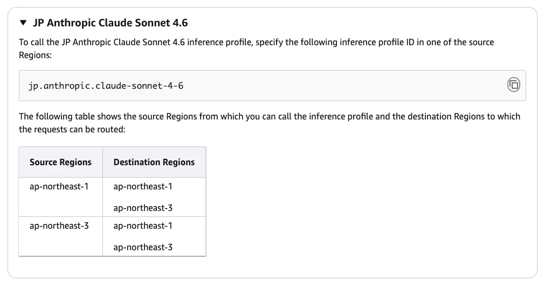Collapse the JP Anthropic Claude Sonnet 4.6 section triangle

pyautogui.click(x=23, y=23)
